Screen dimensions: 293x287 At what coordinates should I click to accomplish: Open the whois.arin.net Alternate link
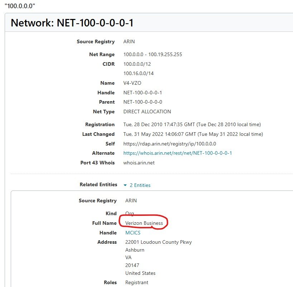177,153
